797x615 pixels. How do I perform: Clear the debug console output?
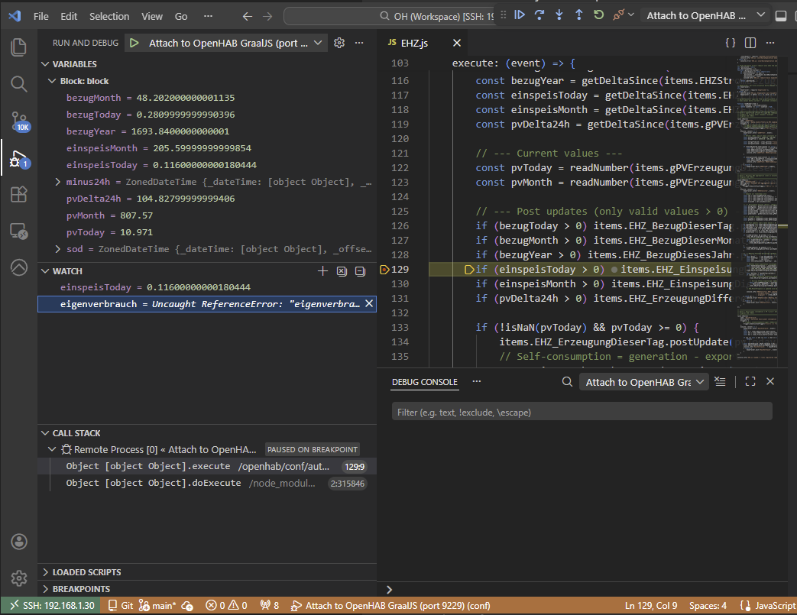pos(719,382)
